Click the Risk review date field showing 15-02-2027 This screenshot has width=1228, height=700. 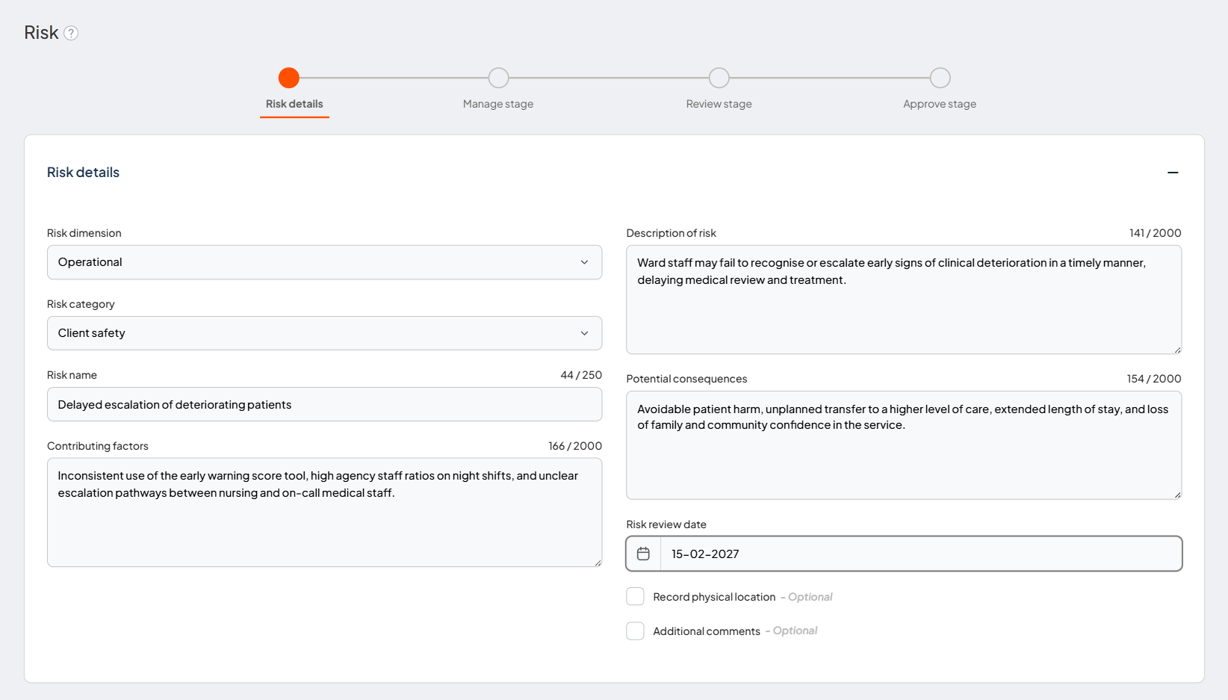click(904, 554)
